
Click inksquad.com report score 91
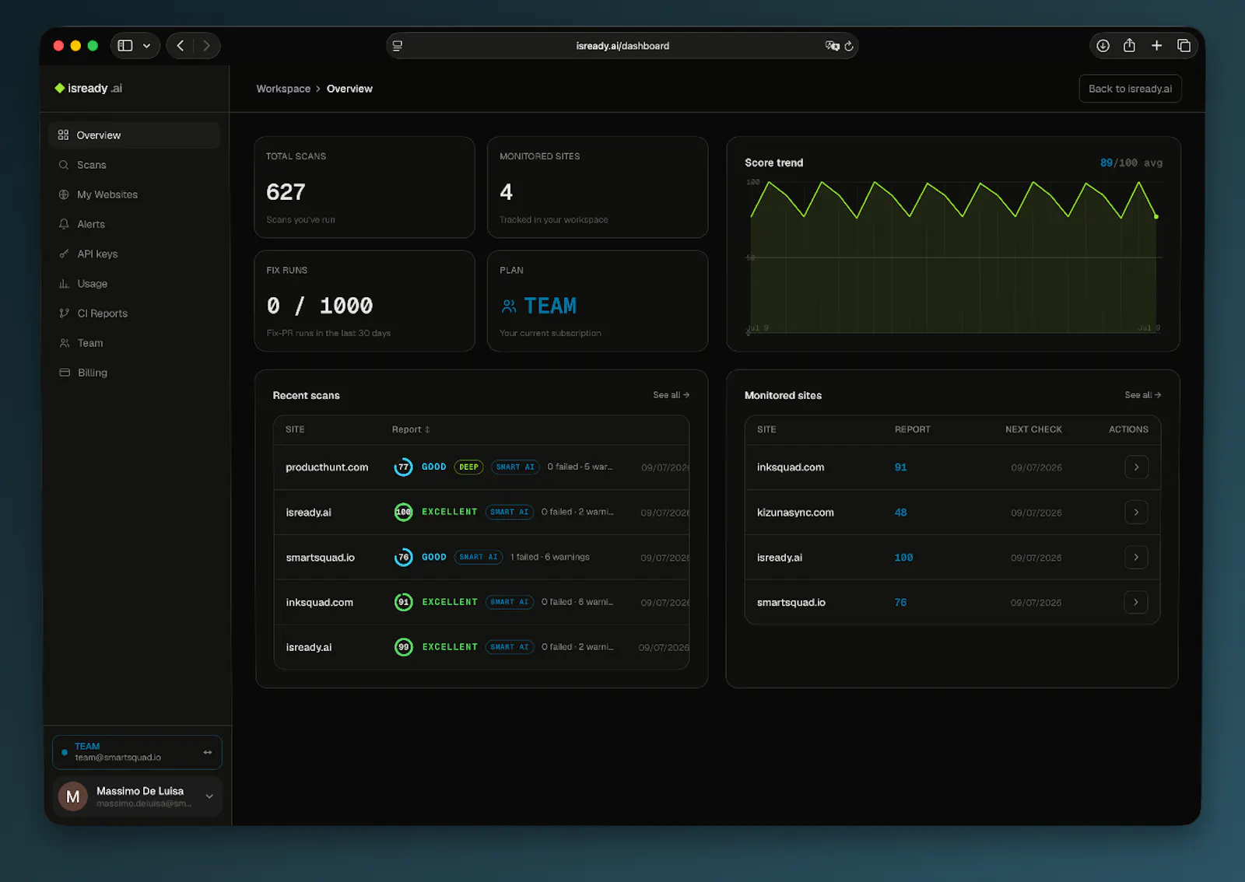900,467
